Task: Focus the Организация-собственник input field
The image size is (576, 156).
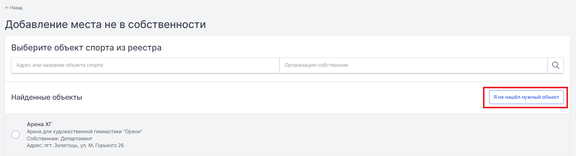Action: point(413,65)
